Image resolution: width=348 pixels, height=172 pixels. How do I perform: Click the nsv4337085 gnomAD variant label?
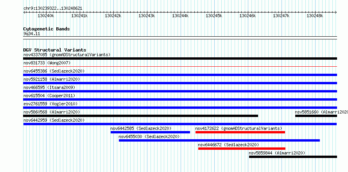pos(67,55)
